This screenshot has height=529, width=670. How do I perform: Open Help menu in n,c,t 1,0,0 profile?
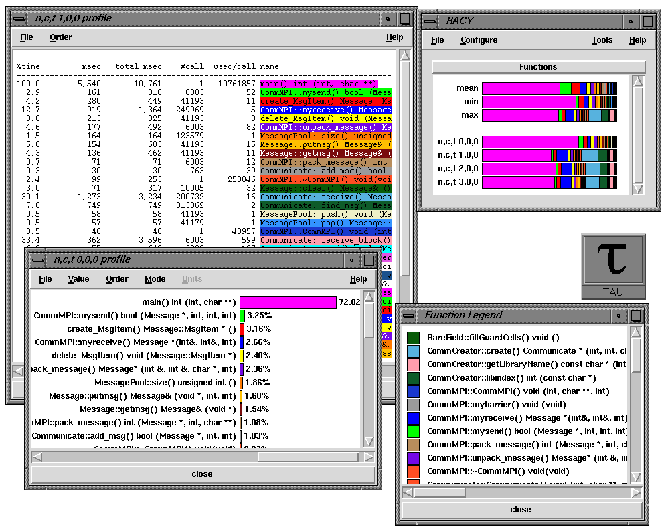[394, 37]
